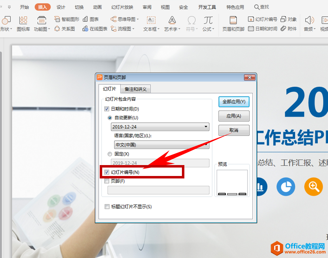Viewport: 328px width, 258px height.
Task: Open the date format dropdown showing 2019-12-24
Action: click(160, 127)
